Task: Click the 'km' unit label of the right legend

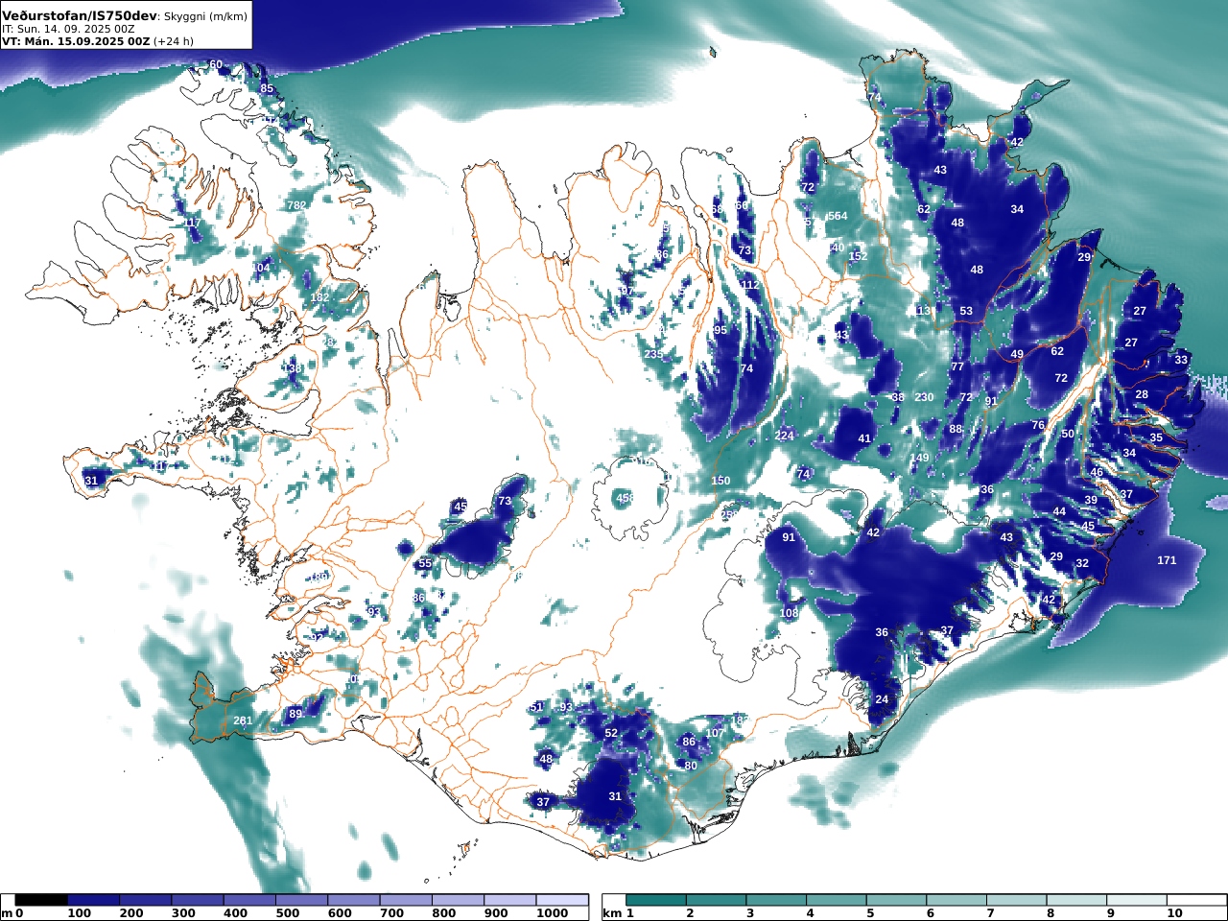Action: [611, 913]
